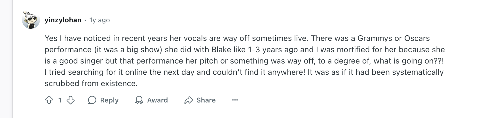The height and width of the screenshot is (118, 491).
Task: Click the Award ribbon icon
Action: [x=139, y=100]
